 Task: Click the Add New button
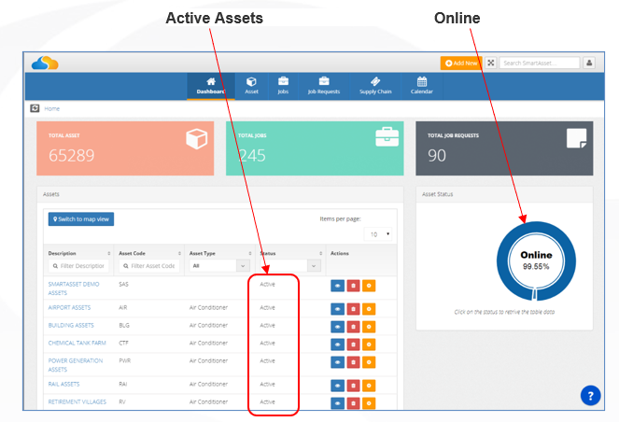click(461, 63)
